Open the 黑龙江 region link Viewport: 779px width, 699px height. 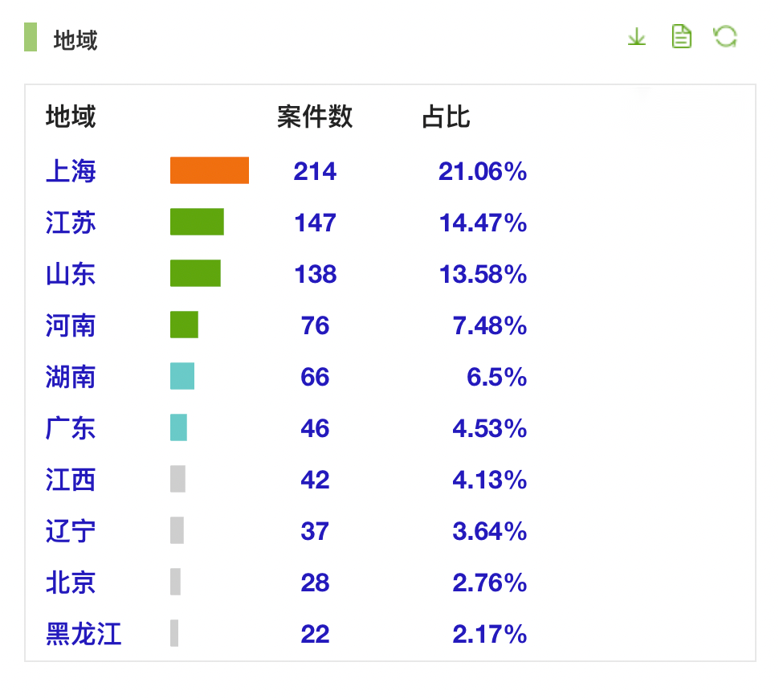tap(84, 634)
